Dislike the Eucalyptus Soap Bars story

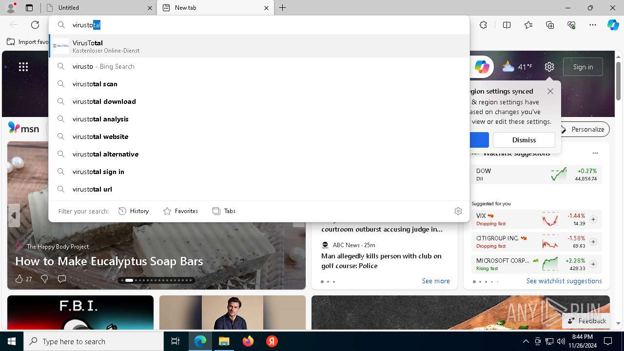point(44,279)
